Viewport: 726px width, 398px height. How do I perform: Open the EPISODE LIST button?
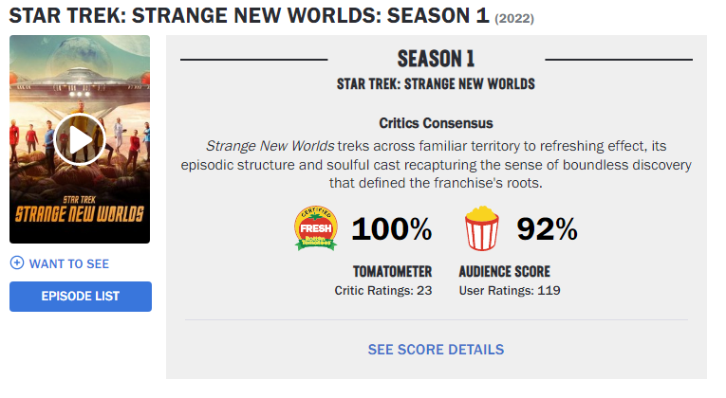pos(81,297)
